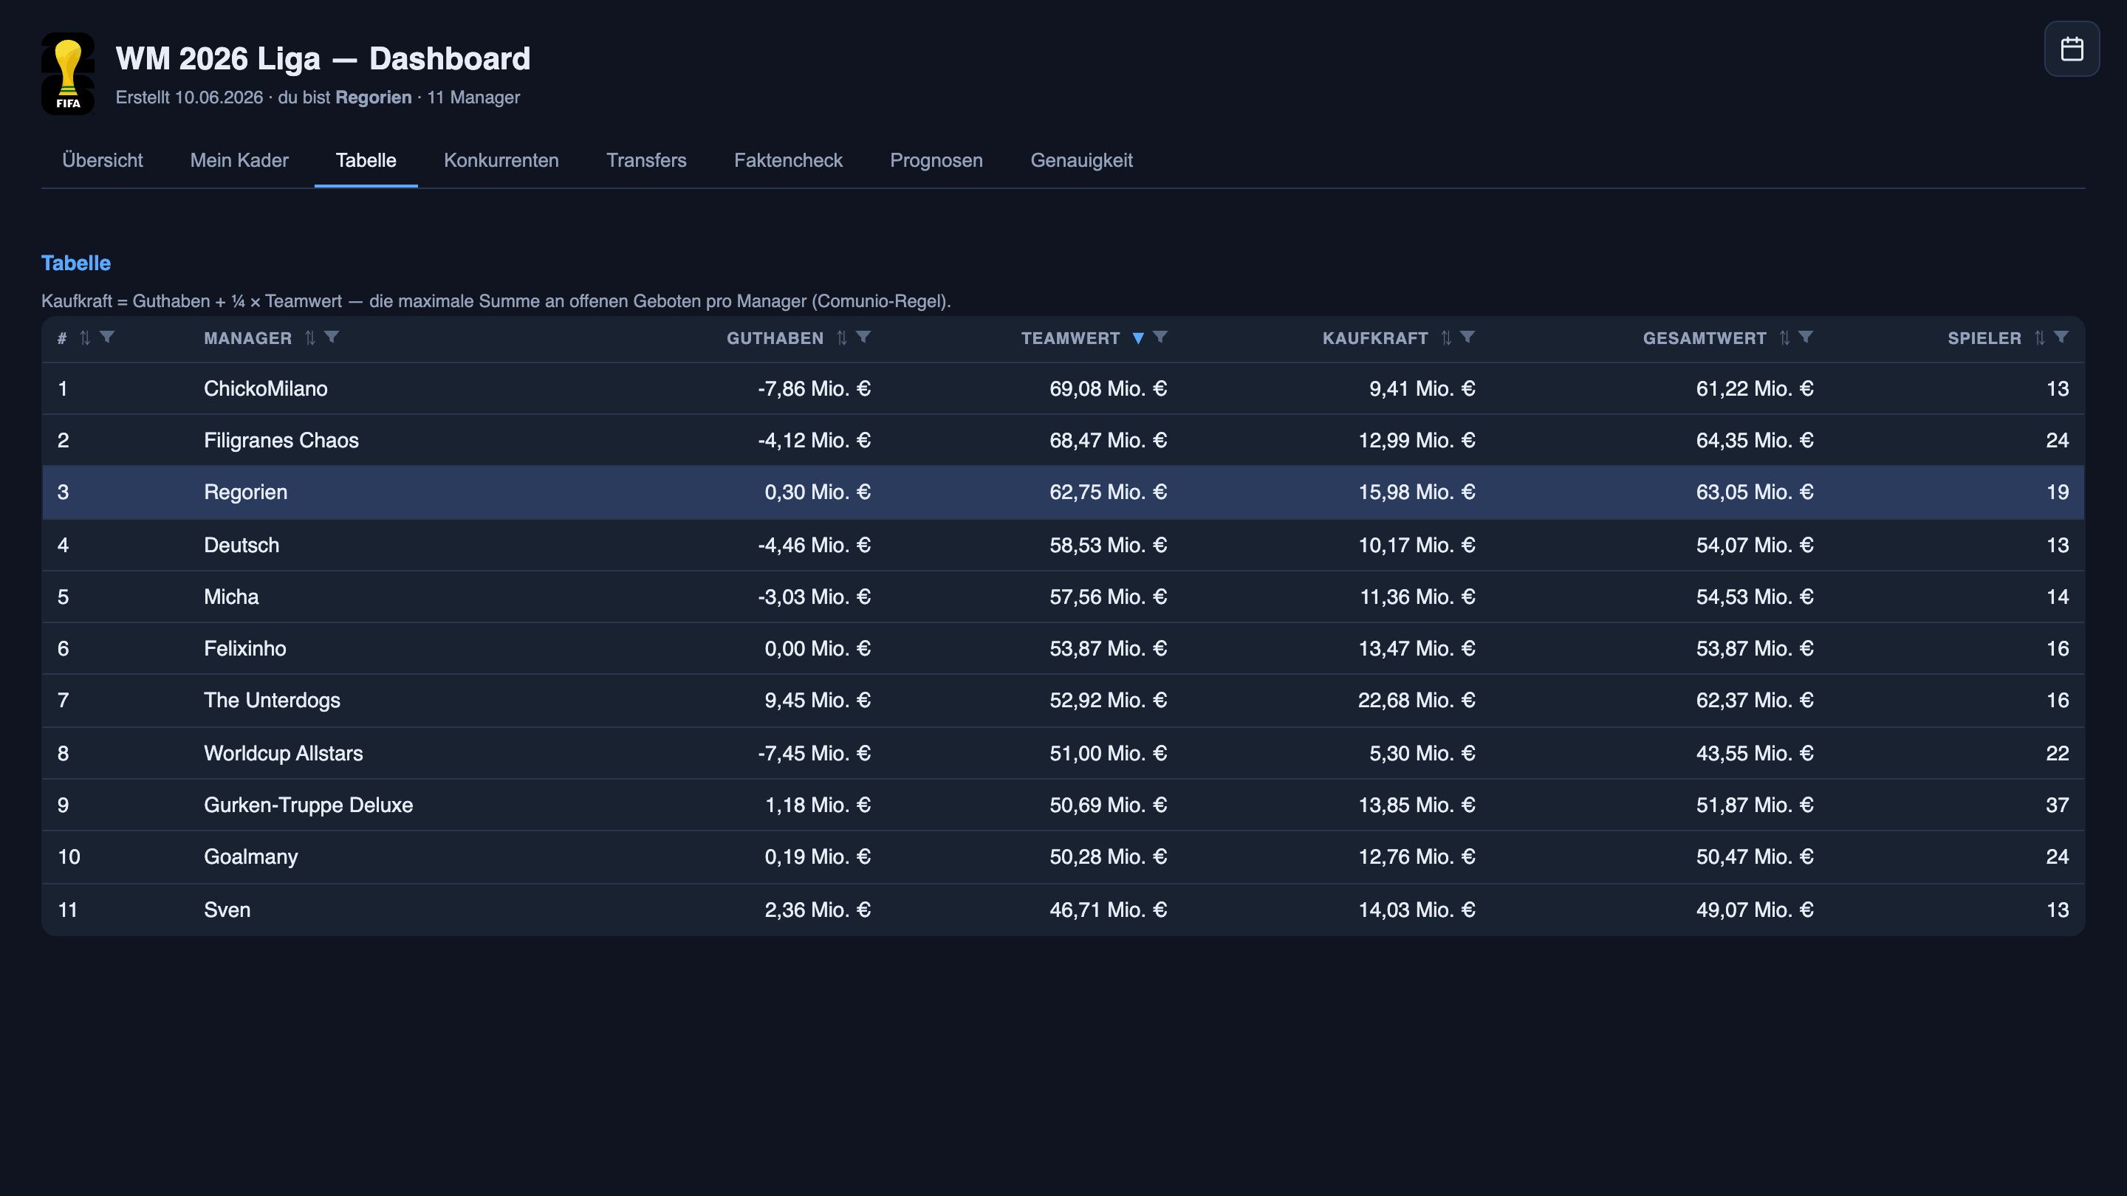Select the Goalmany manager name

point(250,858)
